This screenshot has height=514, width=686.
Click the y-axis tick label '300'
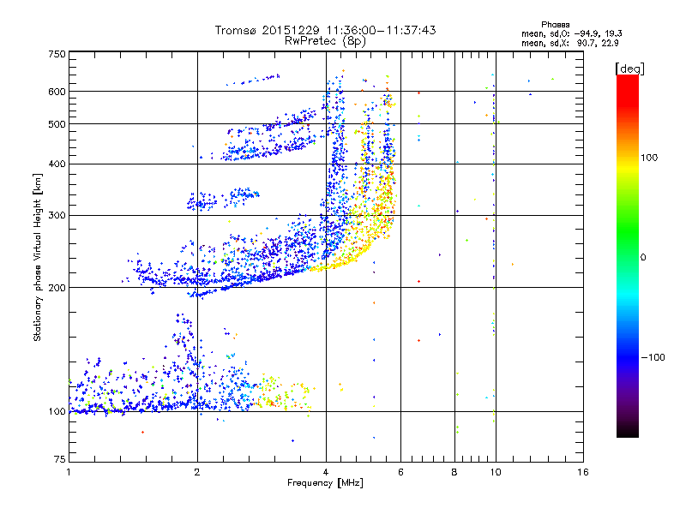(x=57, y=216)
